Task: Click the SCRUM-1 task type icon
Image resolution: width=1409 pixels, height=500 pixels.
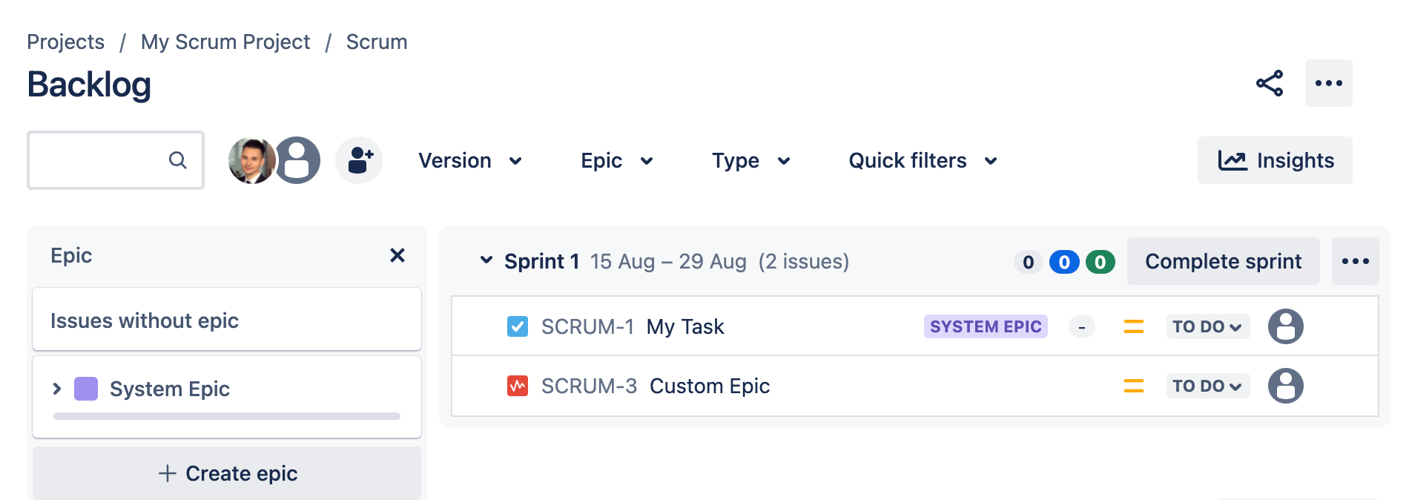Action: [518, 326]
